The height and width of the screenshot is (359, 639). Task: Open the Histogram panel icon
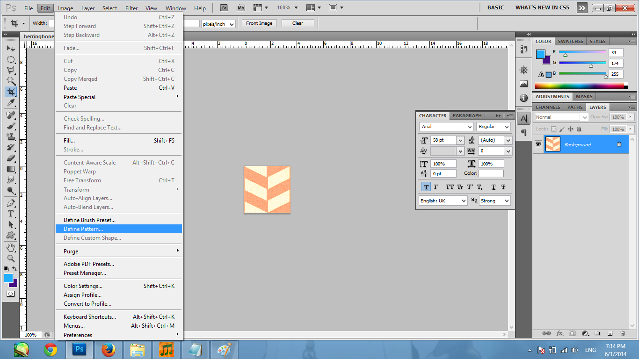tap(524, 84)
